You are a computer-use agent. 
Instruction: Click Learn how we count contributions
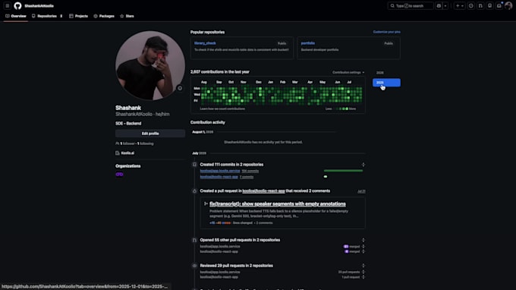(x=222, y=109)
